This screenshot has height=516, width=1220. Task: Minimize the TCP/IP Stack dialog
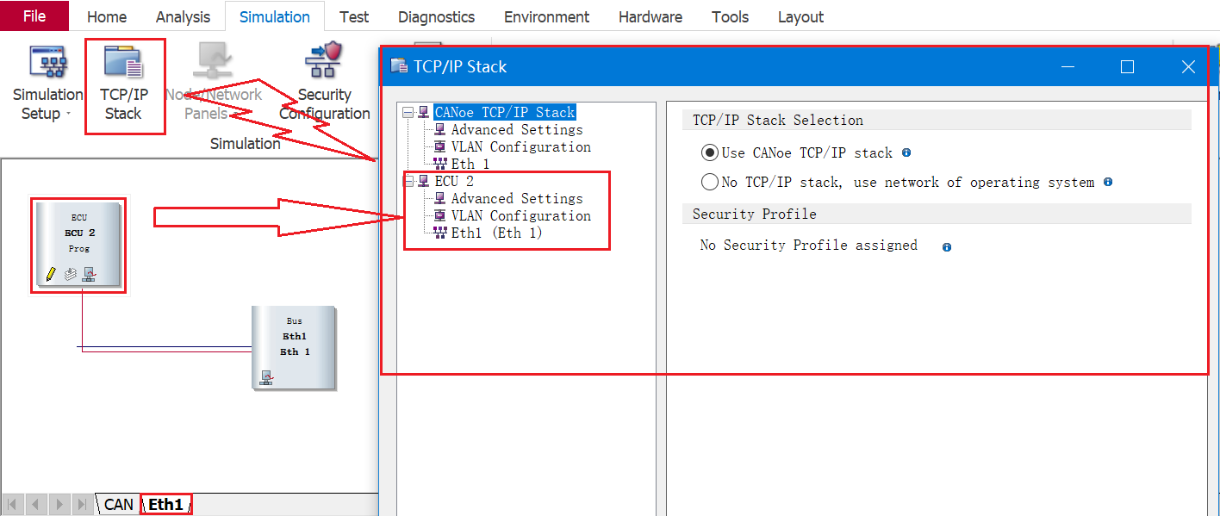coord(1067,66)
